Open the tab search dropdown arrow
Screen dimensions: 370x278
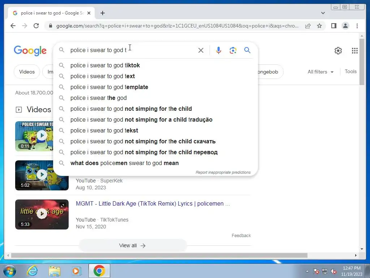(x=323, y=13)
